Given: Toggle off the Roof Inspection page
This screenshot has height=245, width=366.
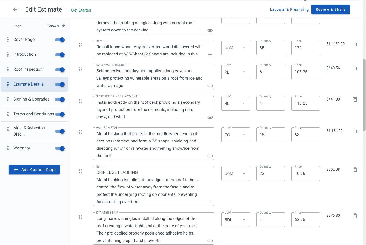Looking at the screenshot, I should click(60, 70).
